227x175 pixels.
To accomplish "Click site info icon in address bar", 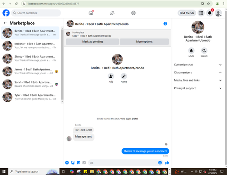I will pyautogui.click(x=24, y=4).
